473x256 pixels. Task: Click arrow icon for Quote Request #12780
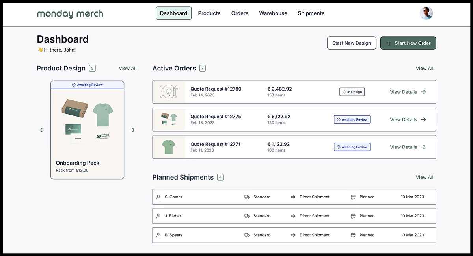pyautogui.click(x=423, y=92)
